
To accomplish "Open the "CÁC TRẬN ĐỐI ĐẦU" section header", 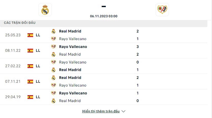I will pos(20,23).
